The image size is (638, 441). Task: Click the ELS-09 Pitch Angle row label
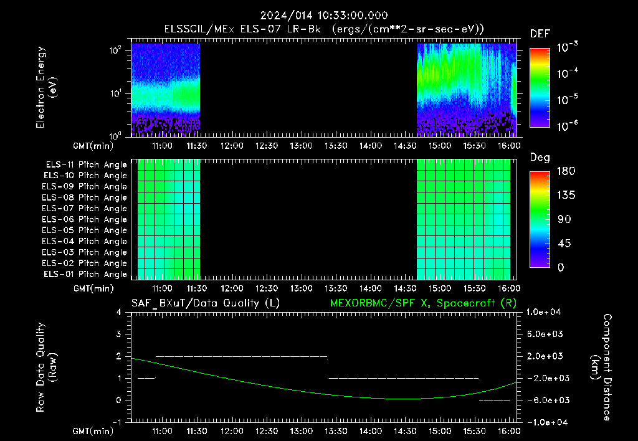[84, 186]
